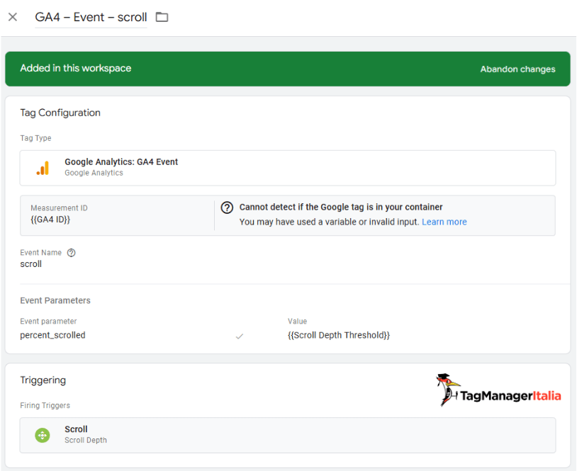Click Abandon changes in the green banner
Viewport: 577px width, 471px height.
click(x=517, y=69)
